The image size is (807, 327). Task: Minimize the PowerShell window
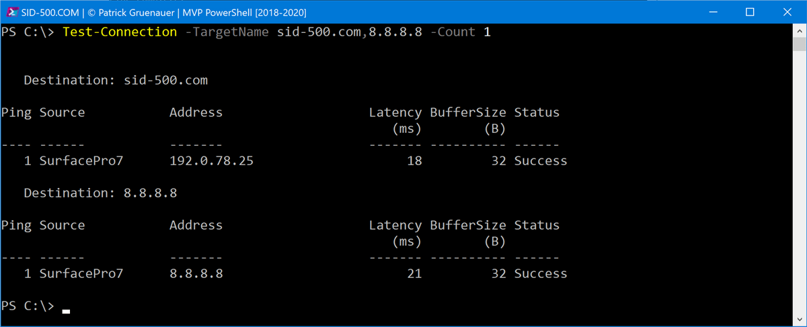[x=714, y=12]
